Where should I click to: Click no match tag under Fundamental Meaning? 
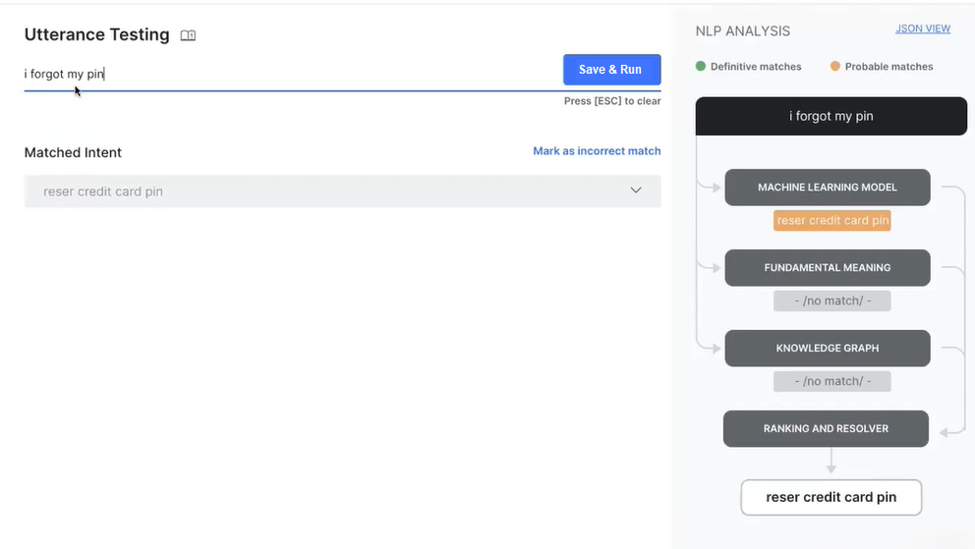(832, 301)
